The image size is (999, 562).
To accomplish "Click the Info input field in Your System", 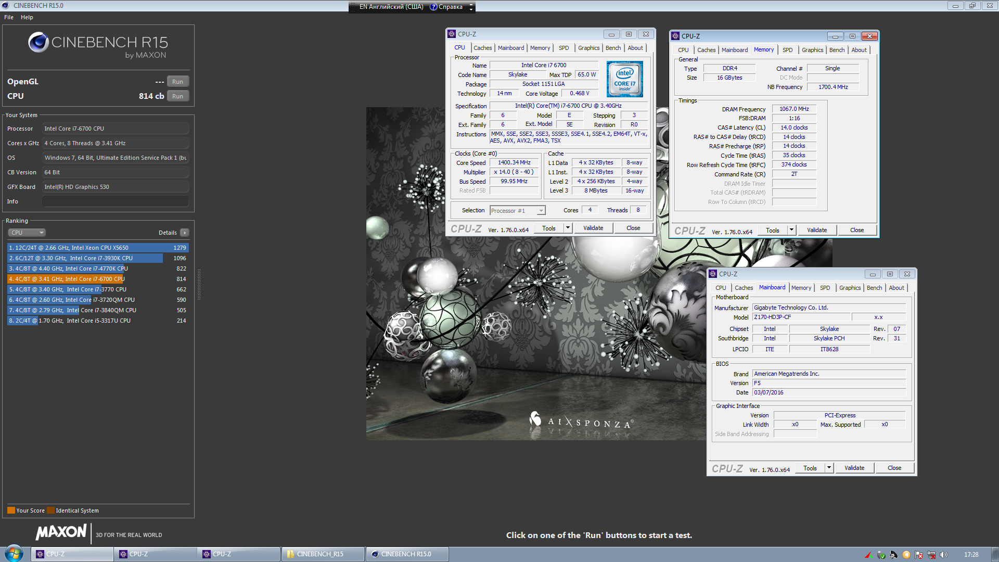I will (116, 201).
